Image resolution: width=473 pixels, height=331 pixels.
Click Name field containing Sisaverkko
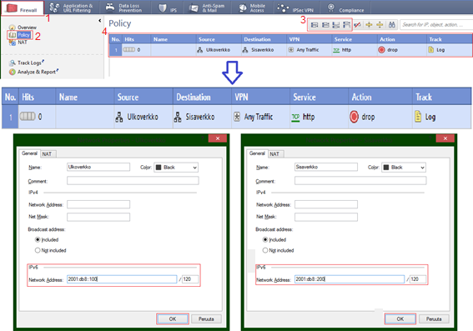[x=326, y=167]
